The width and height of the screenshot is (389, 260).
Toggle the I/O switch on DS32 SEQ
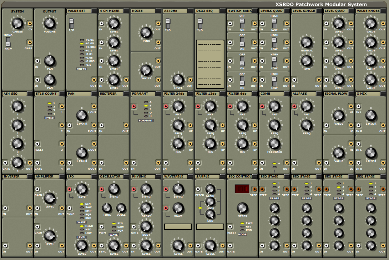pyautogui.click(x=200, y=24)
